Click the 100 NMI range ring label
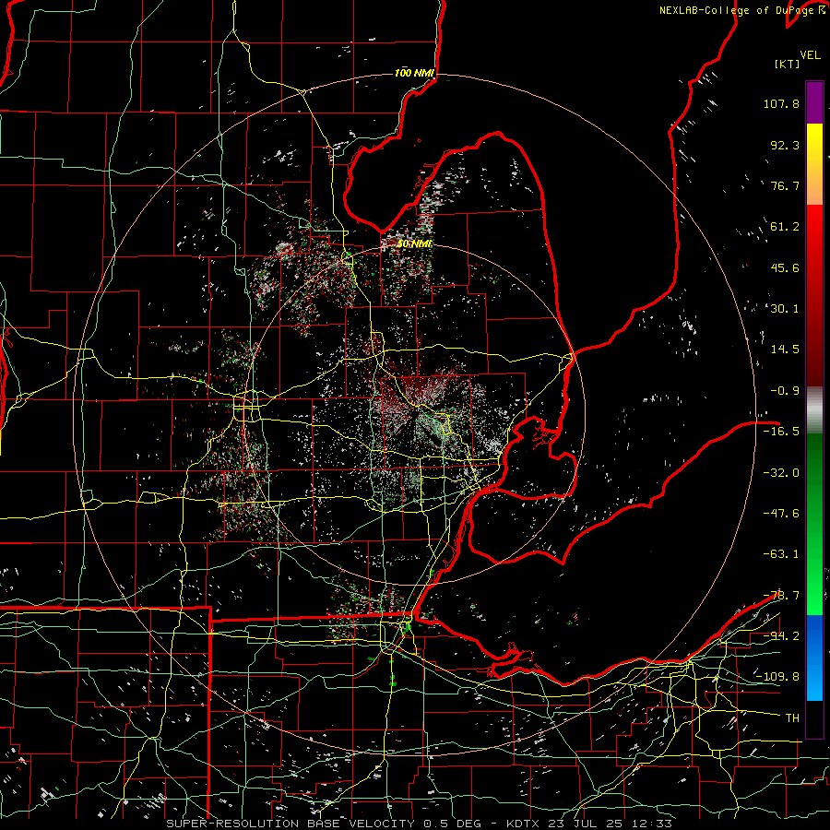This screenshot has height=830, width=830. [x=414, y=73]
